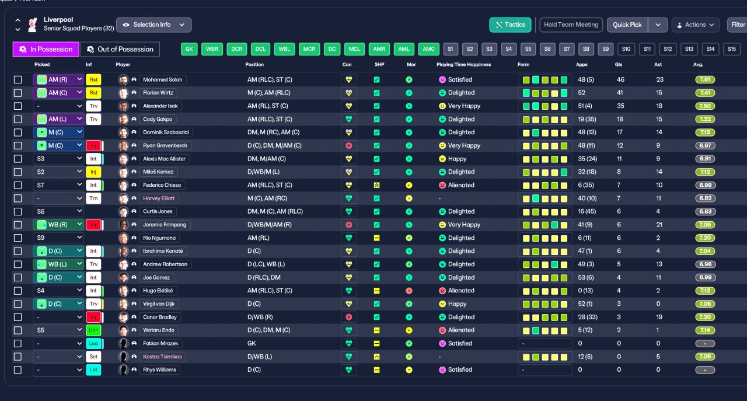747x401 pixels.
Task: Click Fabian Mrozek's Loa status badge
Action: pyautogui.click(x=93, y=343)
